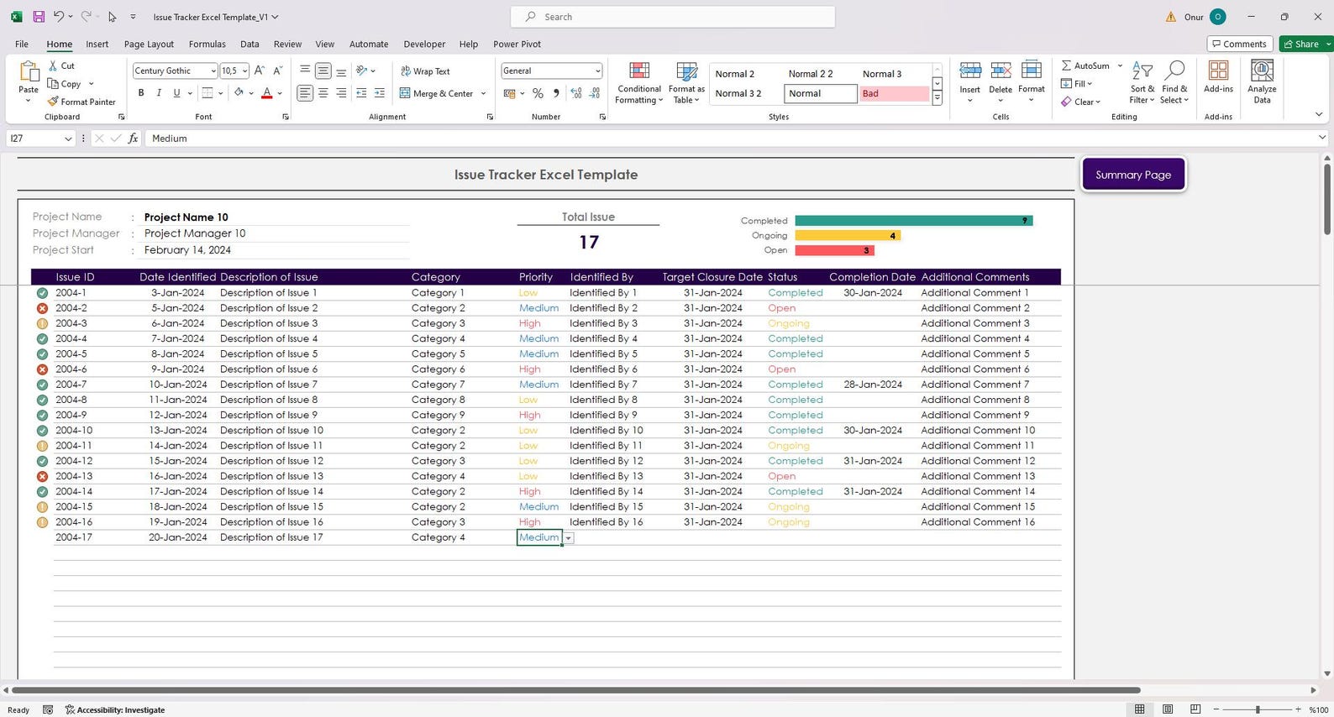1334x717 pixels.
Task: Click the formula bar showing Medium
Action: click(x=731, y=139)
